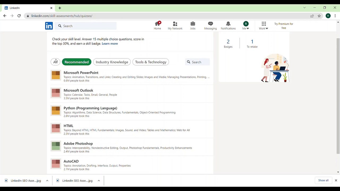
Task: Reload the page with refresh icon
Action: 19,16
